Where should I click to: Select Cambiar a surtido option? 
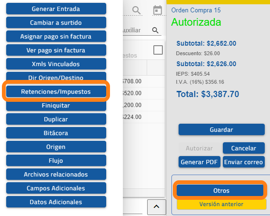pyautogui.click(x=56, y=22)
